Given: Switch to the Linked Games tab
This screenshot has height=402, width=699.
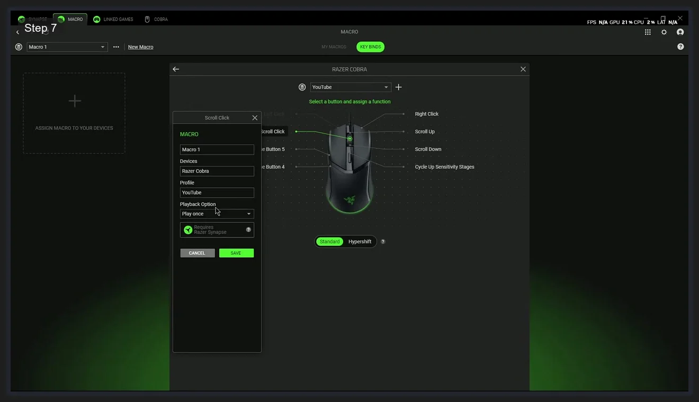Looking at the screenshot, I should 113,19.
